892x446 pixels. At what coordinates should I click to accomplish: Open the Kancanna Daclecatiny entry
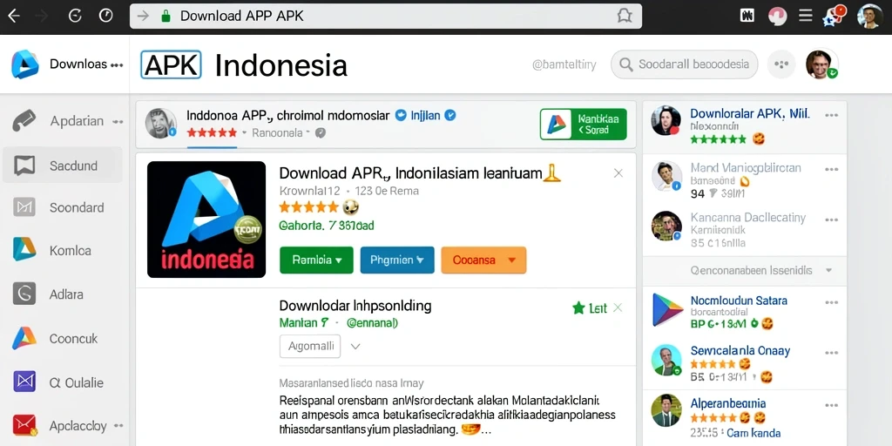pos(747,217)
